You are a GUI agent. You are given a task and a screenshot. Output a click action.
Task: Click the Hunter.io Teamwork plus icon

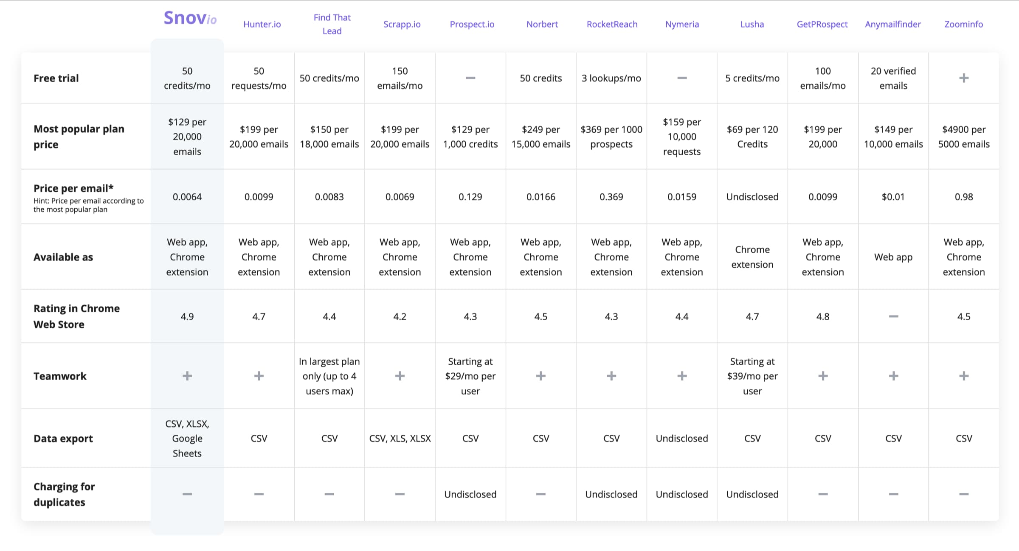click(259, 376)
